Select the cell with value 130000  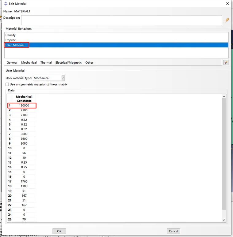24,106
